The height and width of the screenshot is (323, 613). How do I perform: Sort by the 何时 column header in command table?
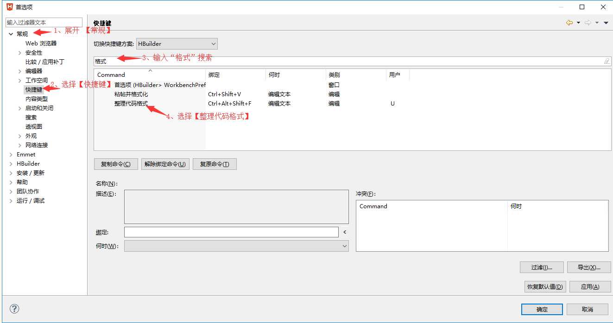pos(296,75)
